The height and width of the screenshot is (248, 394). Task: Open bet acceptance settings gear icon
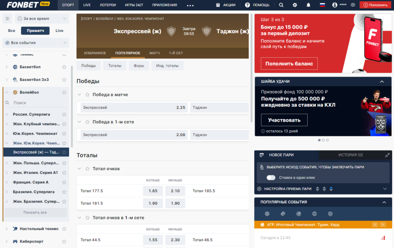pyautogui.click(x=259, y=189)
